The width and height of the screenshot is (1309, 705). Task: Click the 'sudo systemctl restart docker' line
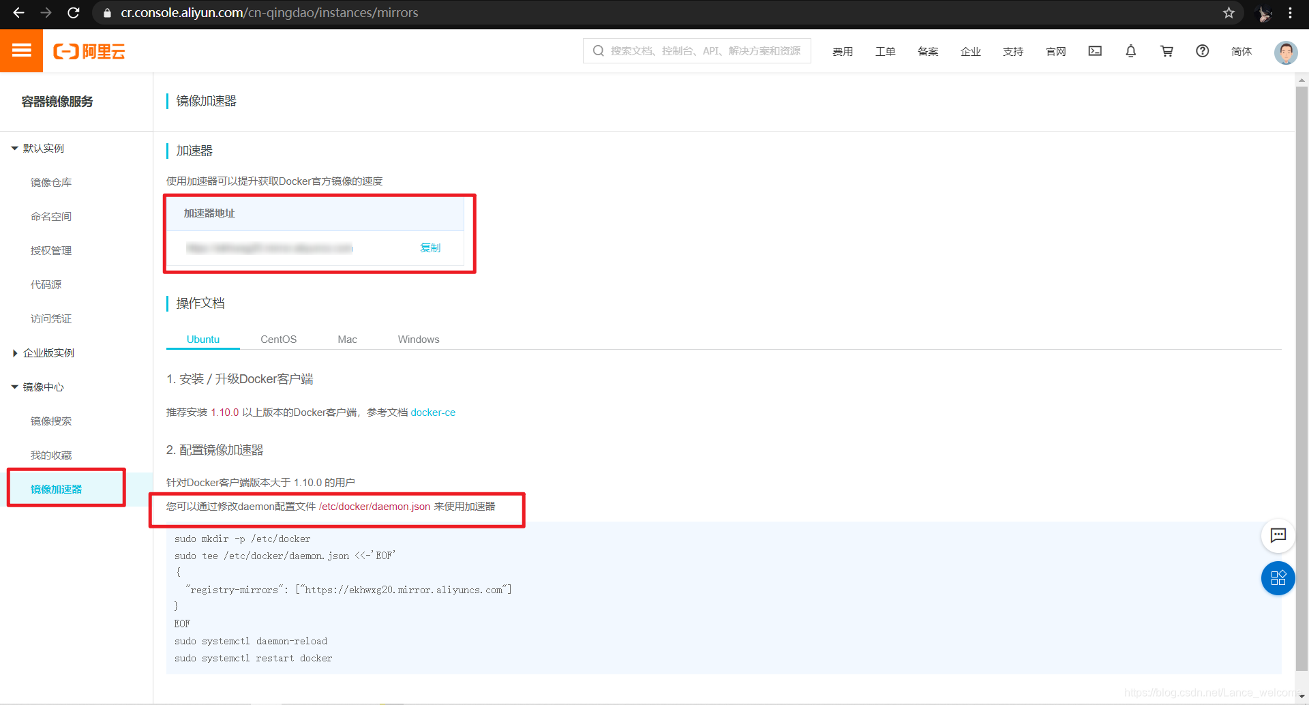point(254,658)
